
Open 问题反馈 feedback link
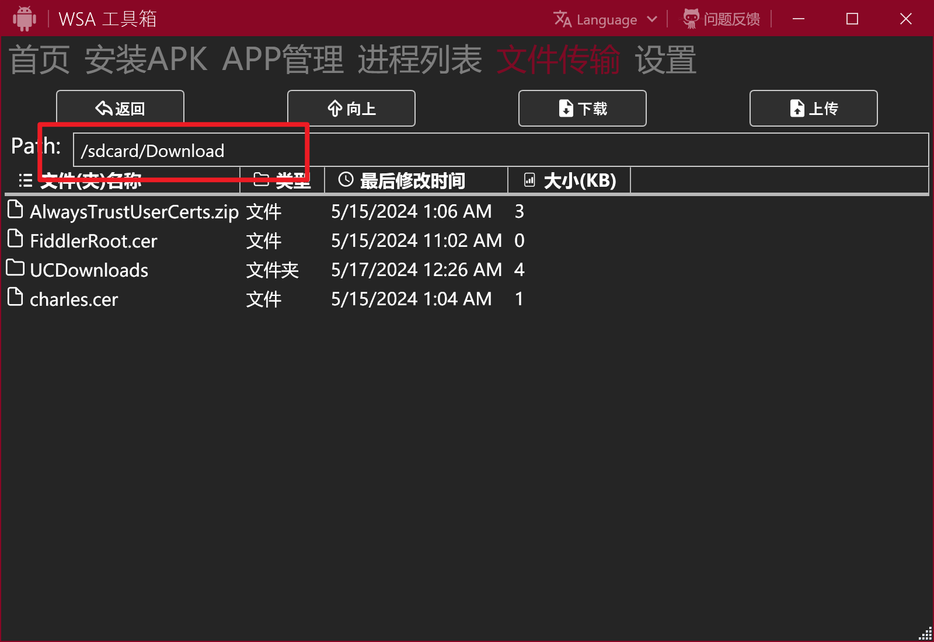(x=722, y=19)
